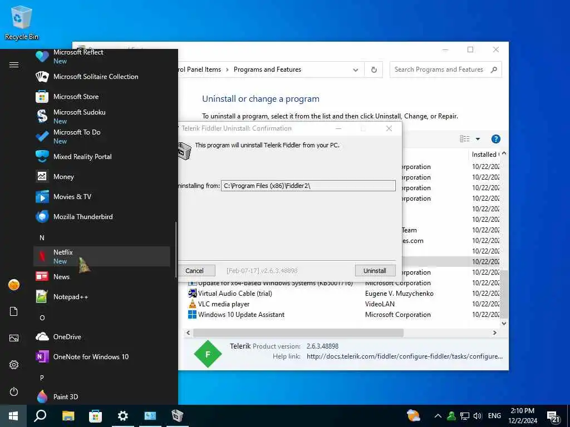Viewport: 570px width, 427px height.
Task: Launch Microsoft Sudoku app
Action: [102, 117]
